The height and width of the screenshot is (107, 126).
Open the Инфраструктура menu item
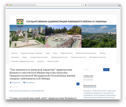click(67, 53)
